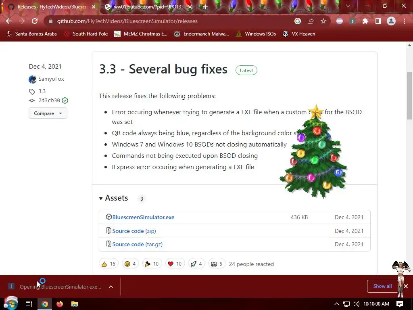This screenshot has height=310, width=413.
Task: Open the Windows ISOs bookmark
Action: (x=256, y=34)
